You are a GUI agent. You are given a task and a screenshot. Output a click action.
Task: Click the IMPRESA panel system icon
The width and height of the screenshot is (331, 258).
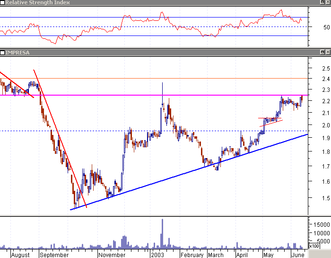(2, 53)
